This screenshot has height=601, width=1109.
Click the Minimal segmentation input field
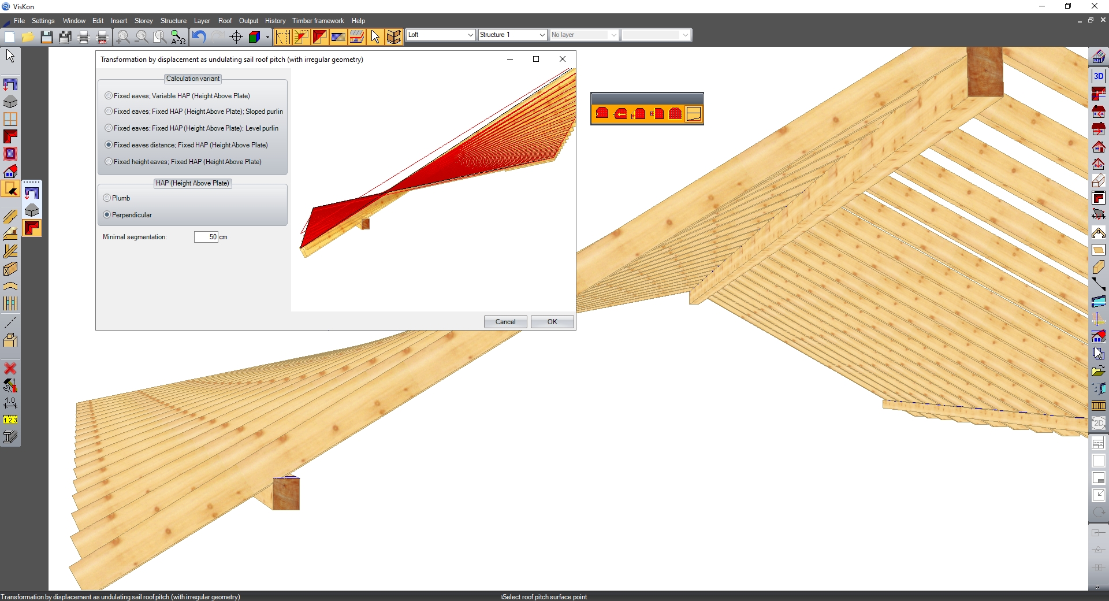click(x=206, y=237)
